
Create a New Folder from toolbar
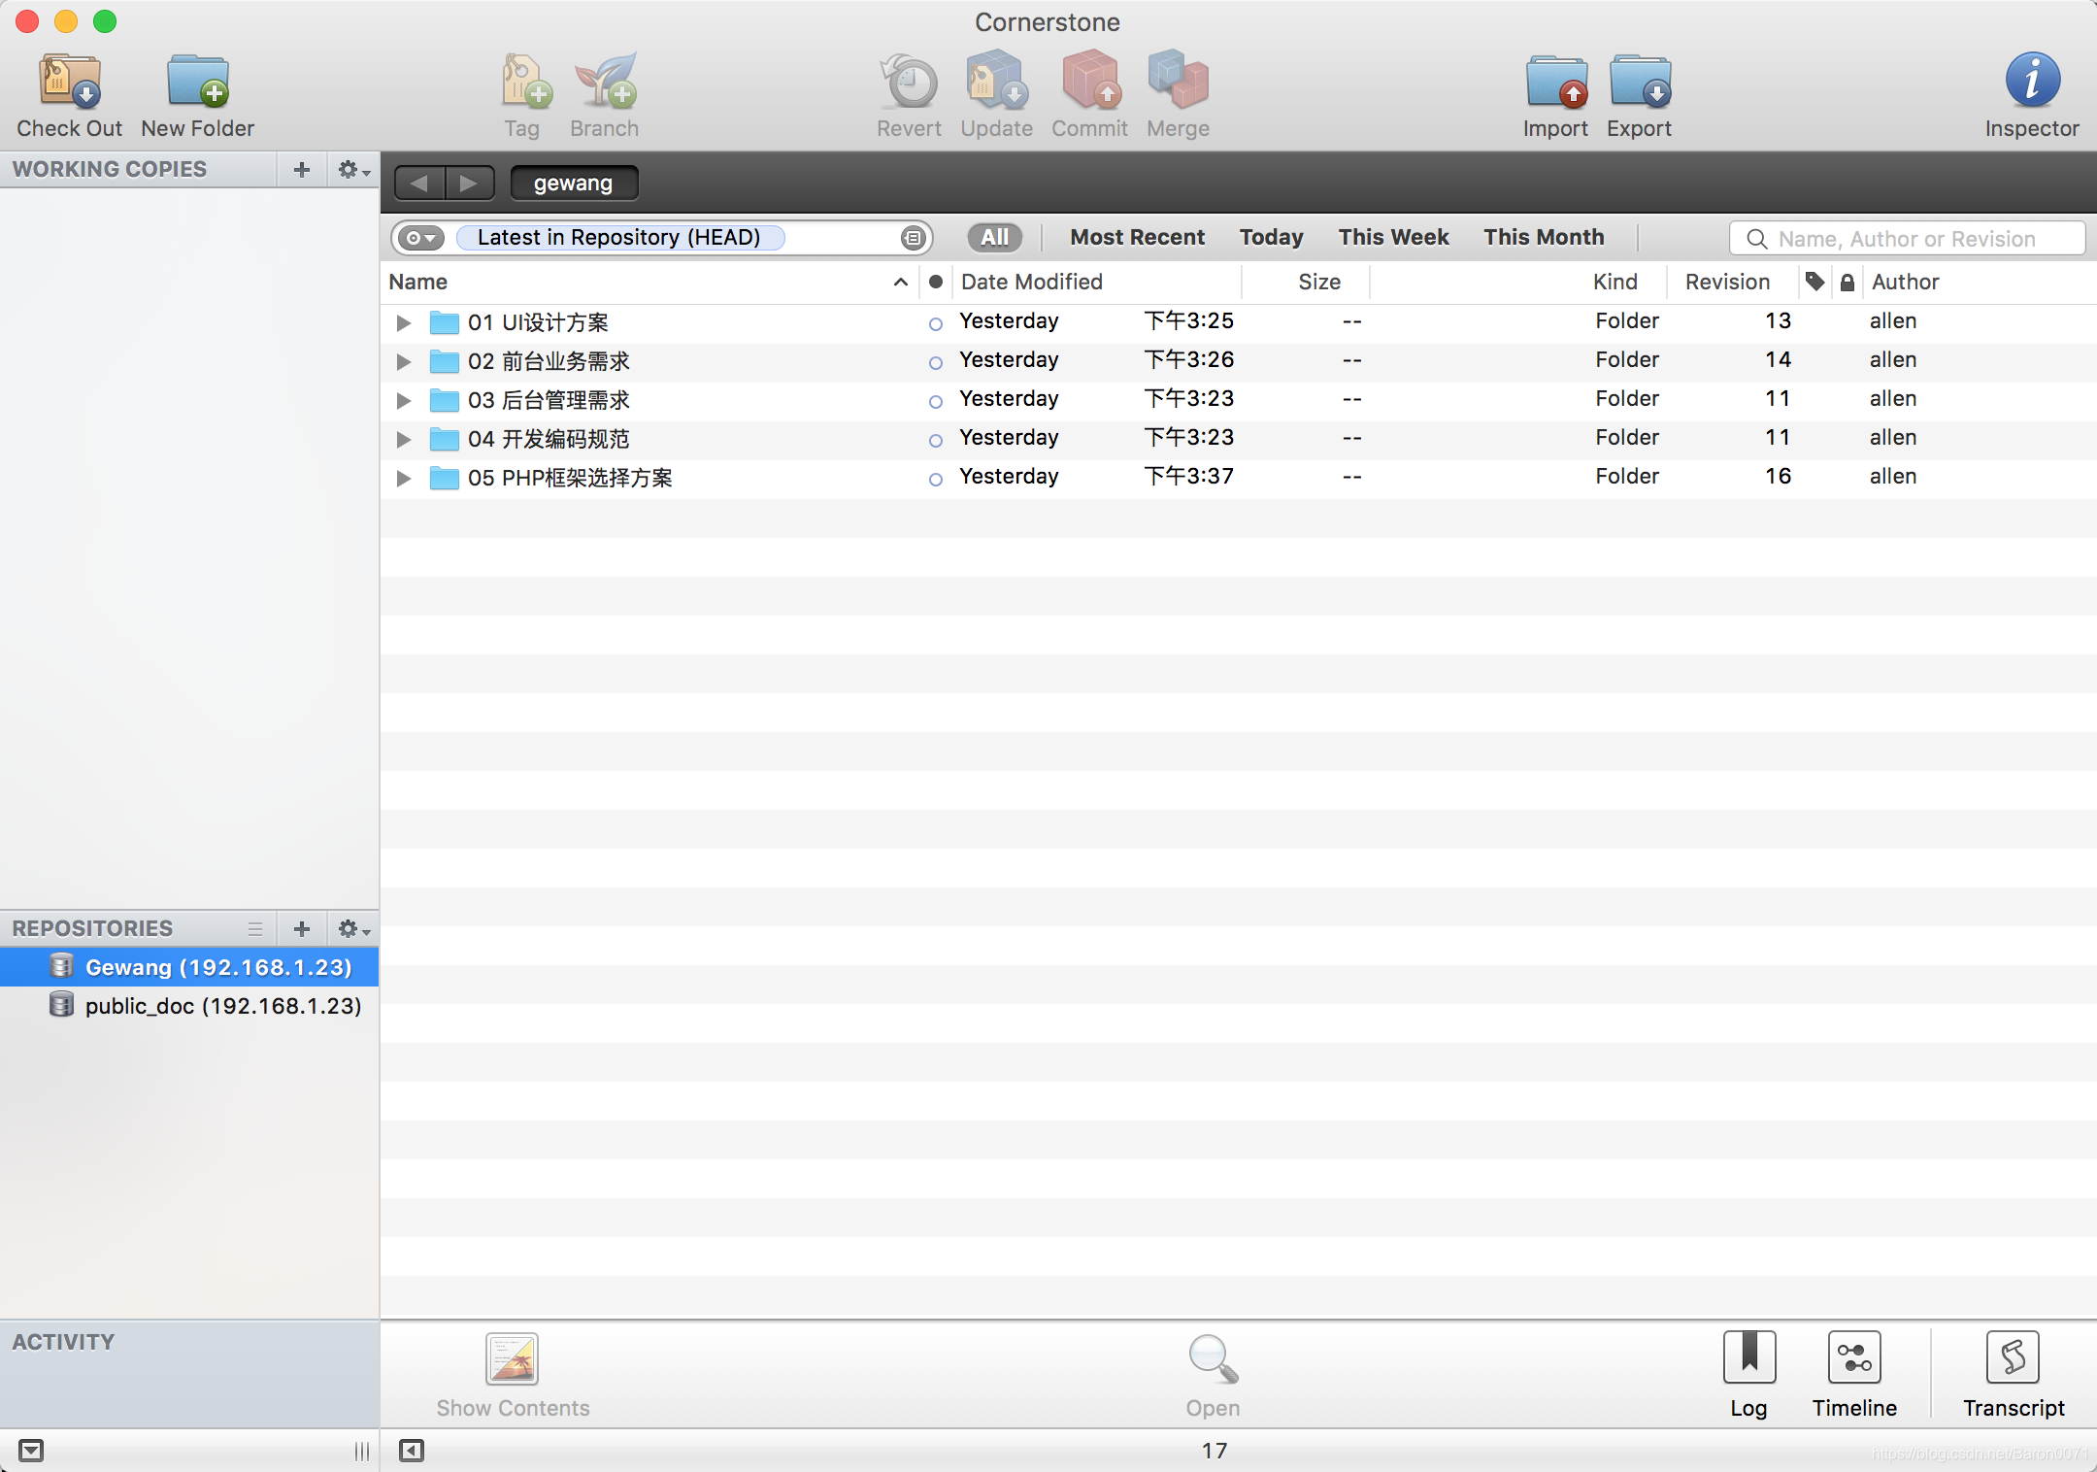(198, 82)
